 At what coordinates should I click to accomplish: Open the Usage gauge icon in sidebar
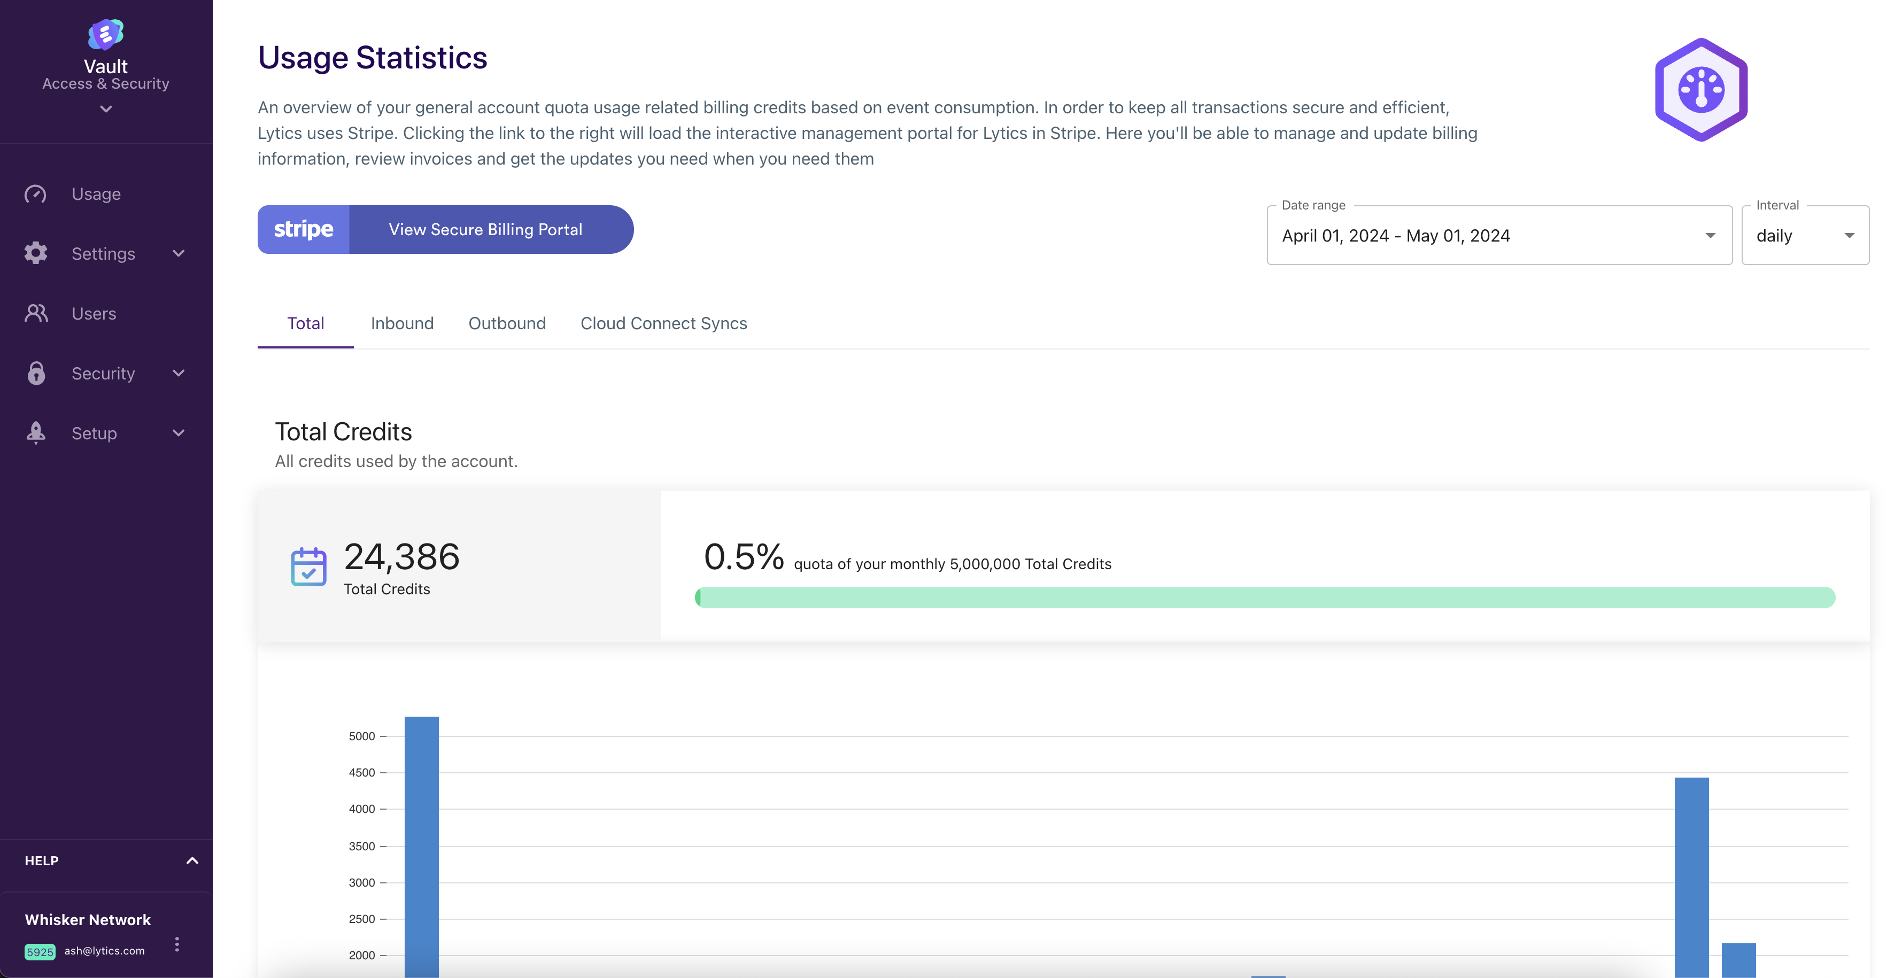point(35,194)
